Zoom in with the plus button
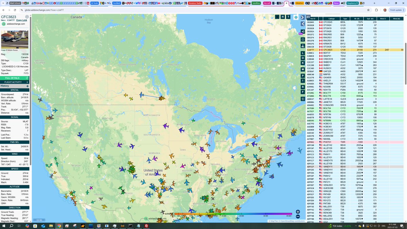 click(x=298, y=212)
